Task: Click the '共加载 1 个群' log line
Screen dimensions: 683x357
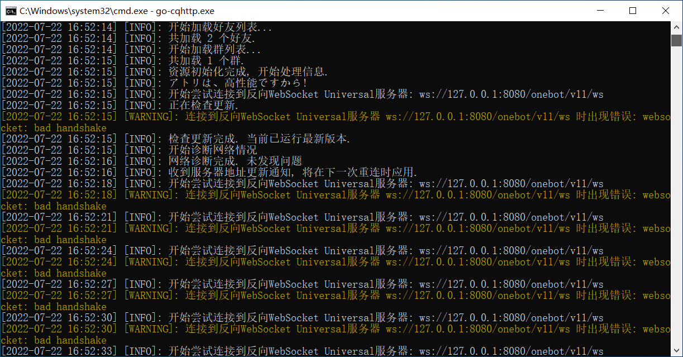Action: [206, 61]
